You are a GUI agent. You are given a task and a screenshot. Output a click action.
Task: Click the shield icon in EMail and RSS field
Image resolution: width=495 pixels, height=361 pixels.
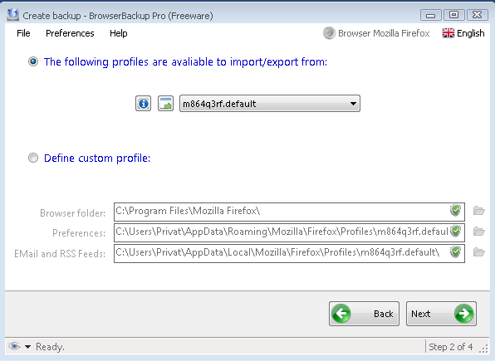point(455,251)
